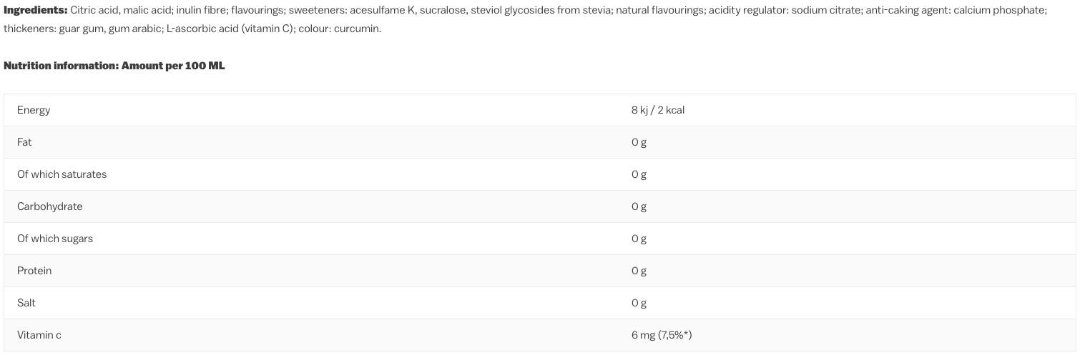Click the Ingredients heading label
This screenshot has width=1080, height=355.
tap(35, 10)
